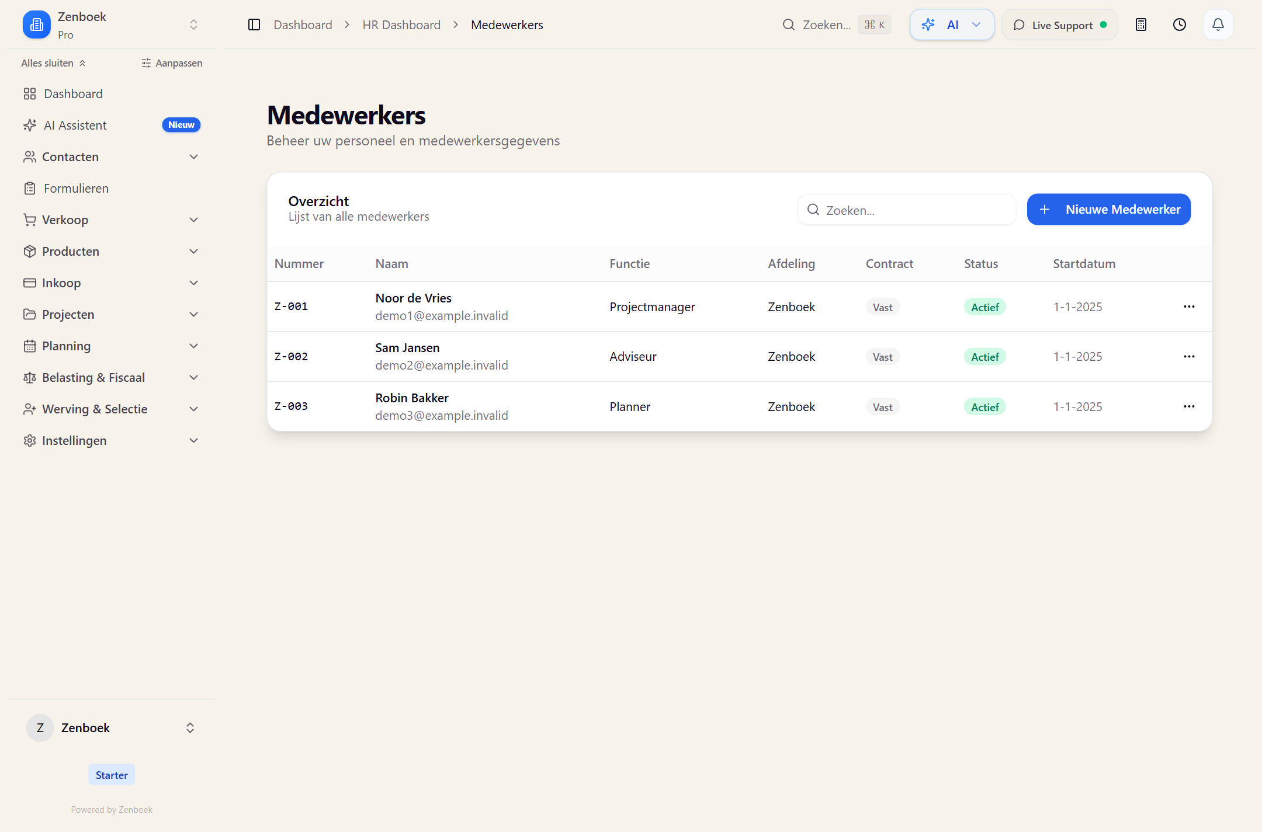The width and height of the screenshot is (1262, 832).
Task: Toggle the sidebar panel icon
Action: pos(254,25)
